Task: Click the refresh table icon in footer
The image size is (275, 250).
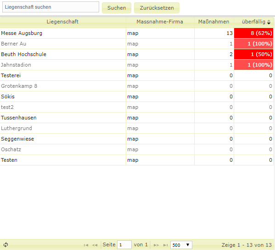Action: tap(6, 244)
